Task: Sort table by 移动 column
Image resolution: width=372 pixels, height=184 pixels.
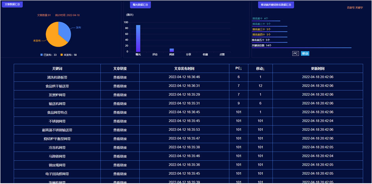Action: point(260,68)
